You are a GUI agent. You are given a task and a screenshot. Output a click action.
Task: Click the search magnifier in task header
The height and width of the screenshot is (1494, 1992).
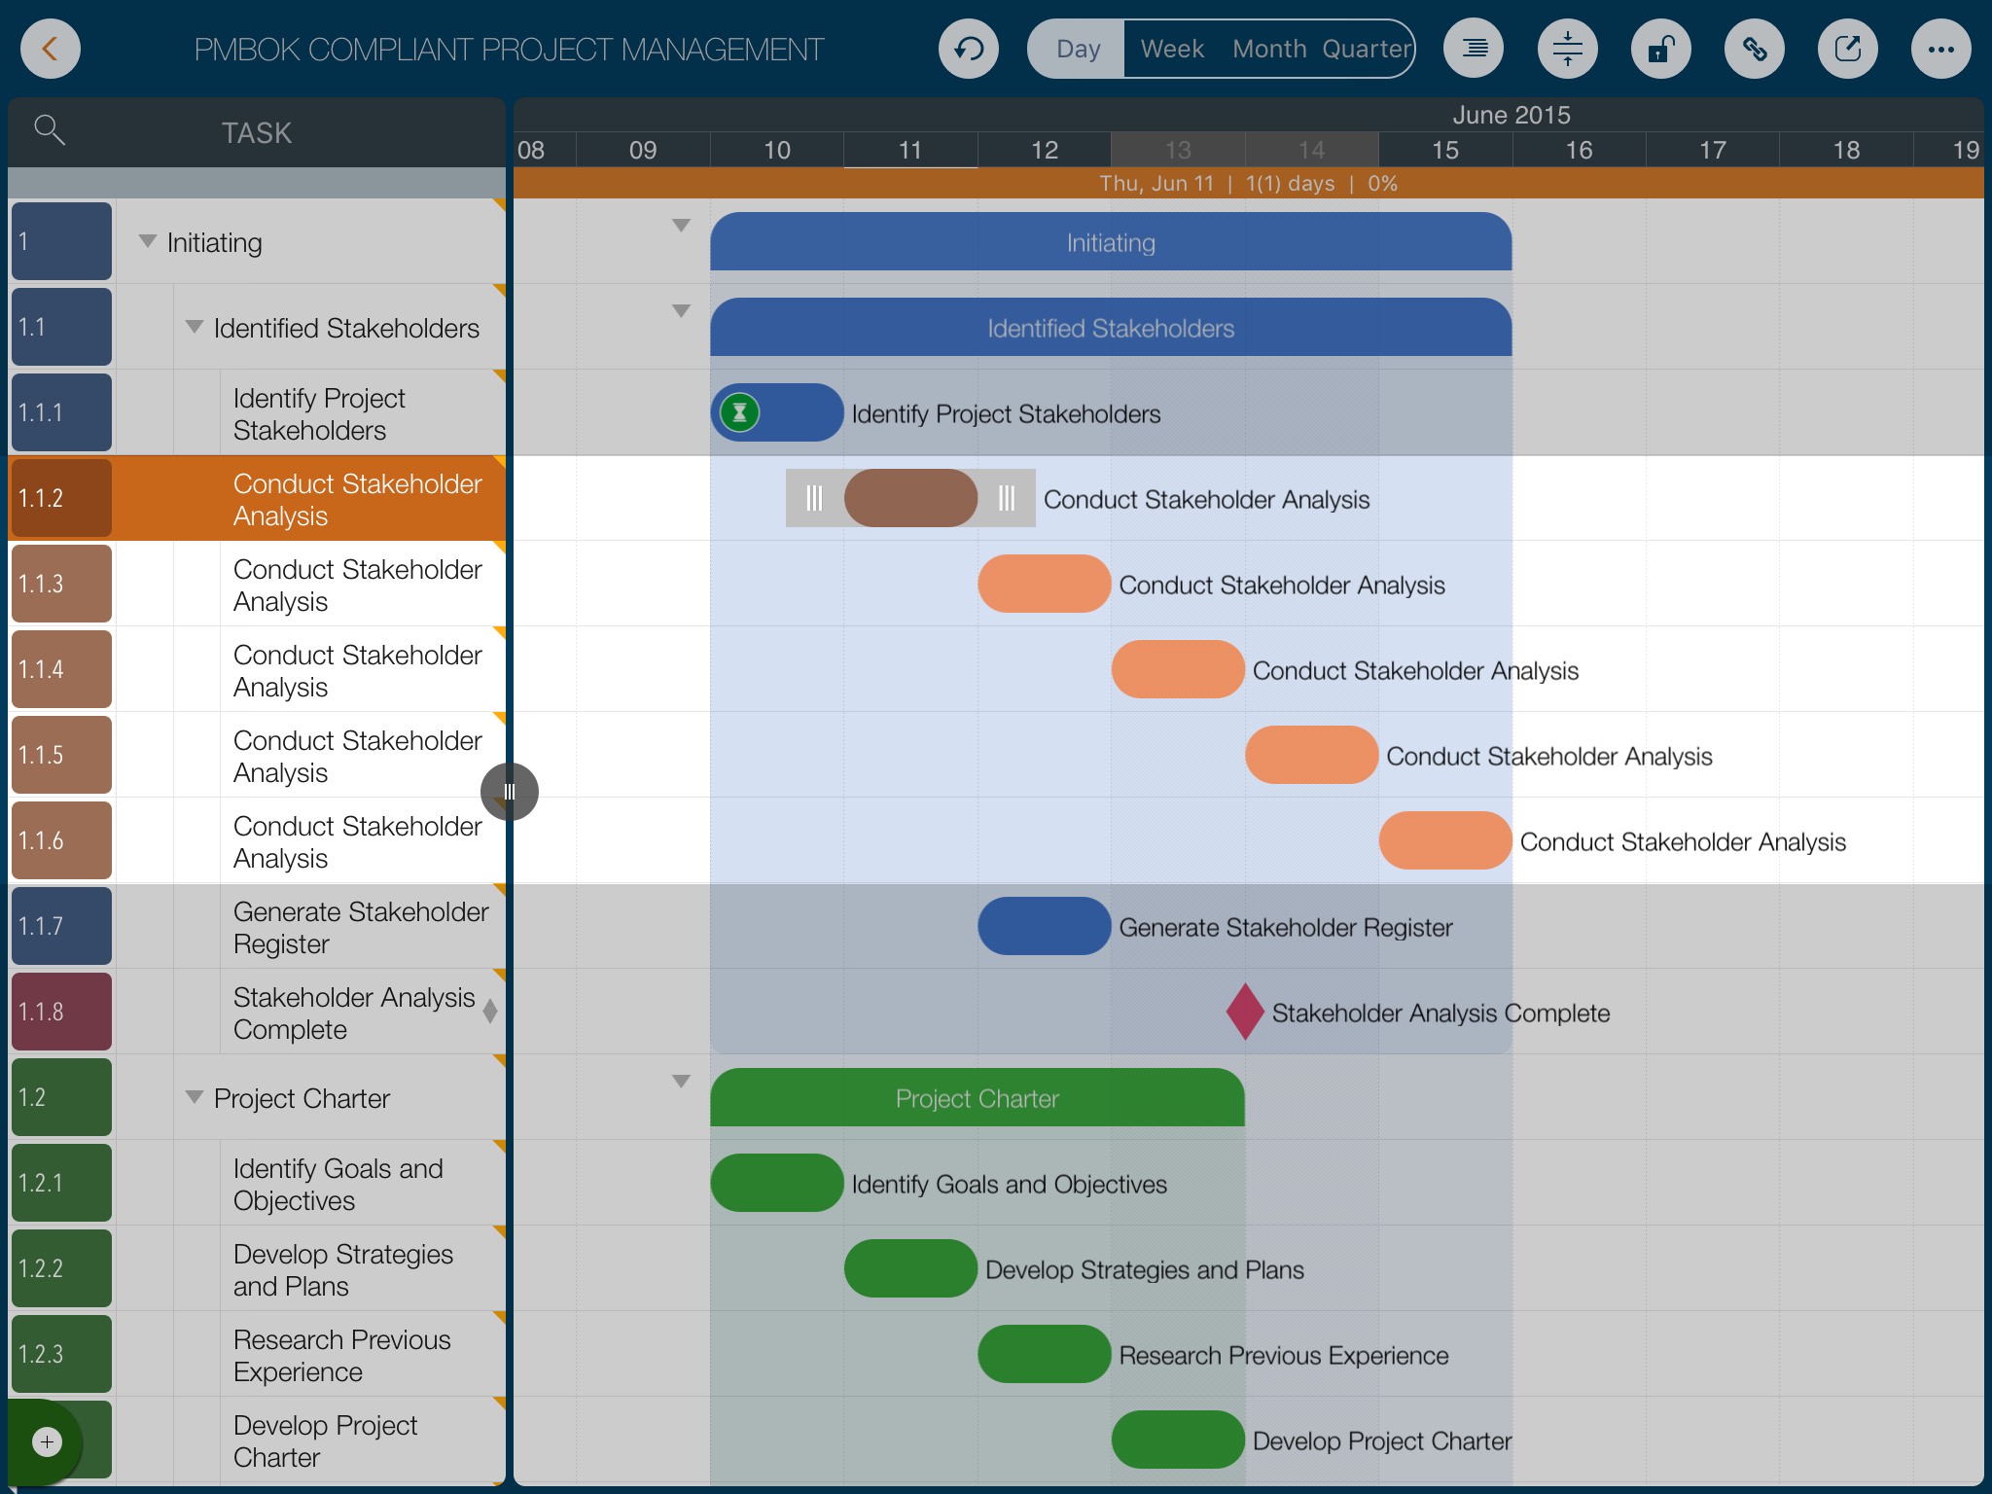coord(50,130)
